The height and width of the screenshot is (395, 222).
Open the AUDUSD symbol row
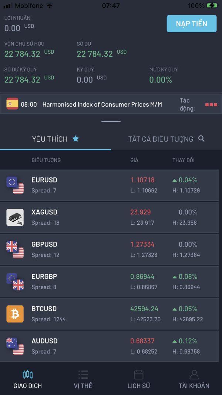pyautogui.click(x=109, y=346)
